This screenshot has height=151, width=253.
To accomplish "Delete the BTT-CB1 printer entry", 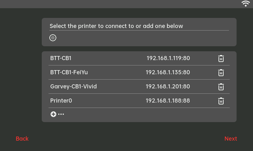I will point(221,59).
